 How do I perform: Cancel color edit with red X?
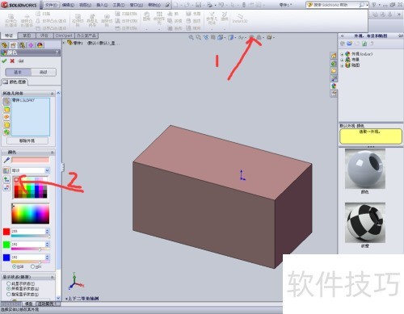(x=12, y=61)
